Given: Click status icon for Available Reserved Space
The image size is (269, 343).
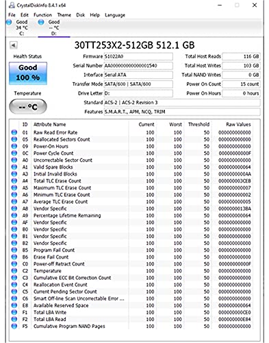Looking at the screenshot, I should point(14,305).
